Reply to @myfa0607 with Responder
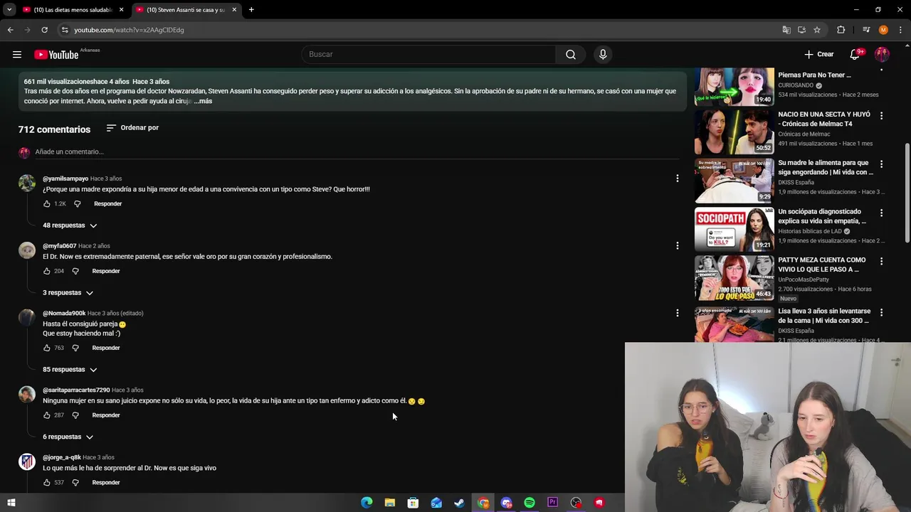This screenshot has width=911, height=512. pyautogui.click(x=106, y=271)
